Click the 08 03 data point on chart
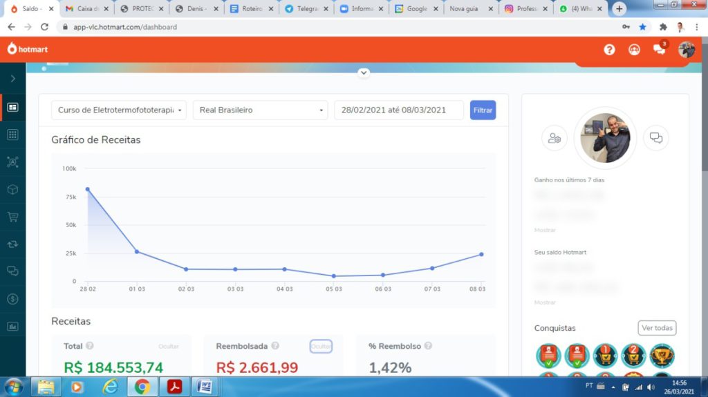708x397 pixels. click(481, 255)
